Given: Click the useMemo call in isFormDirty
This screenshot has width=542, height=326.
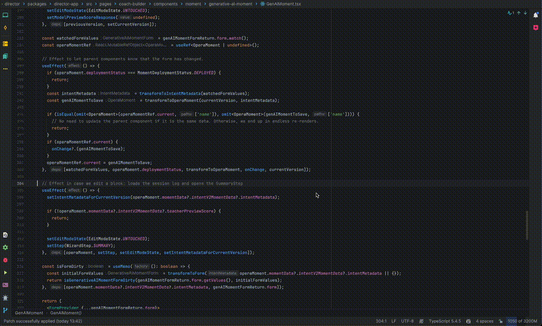Looking at the screenshot, I should 121,267.
